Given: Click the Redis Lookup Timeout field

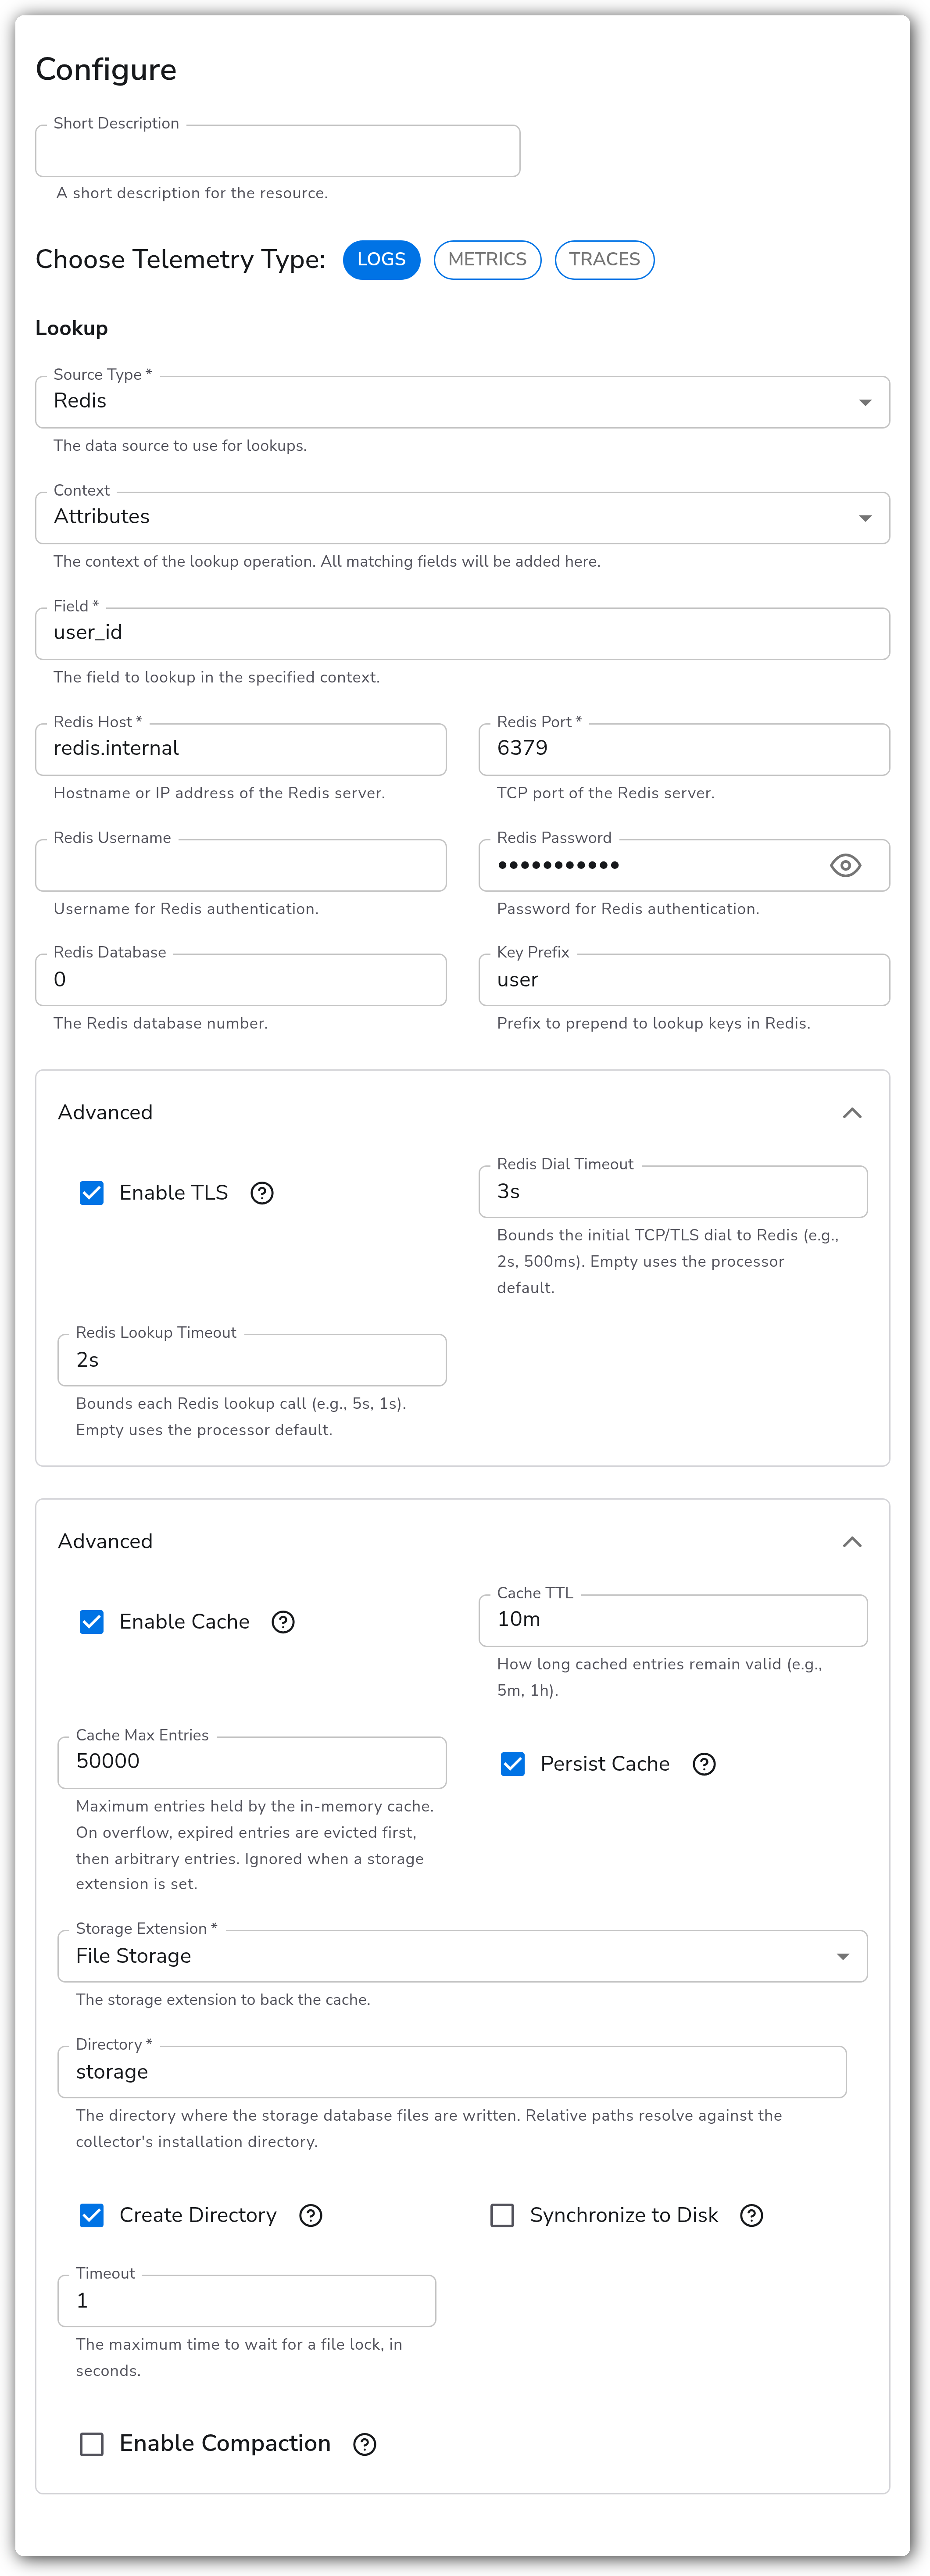Looking at the screenshot, I should coord(252,1360).
